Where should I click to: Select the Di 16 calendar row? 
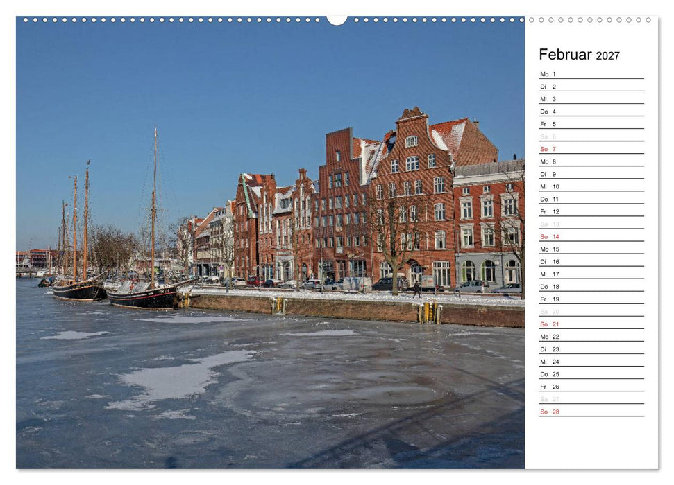click(591, 261)
